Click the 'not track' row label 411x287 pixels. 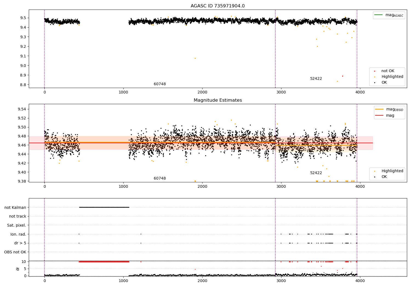coord(18,216)
